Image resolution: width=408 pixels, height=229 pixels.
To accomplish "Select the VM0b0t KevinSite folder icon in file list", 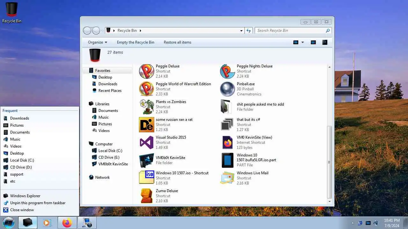I will tap(147, 160).
